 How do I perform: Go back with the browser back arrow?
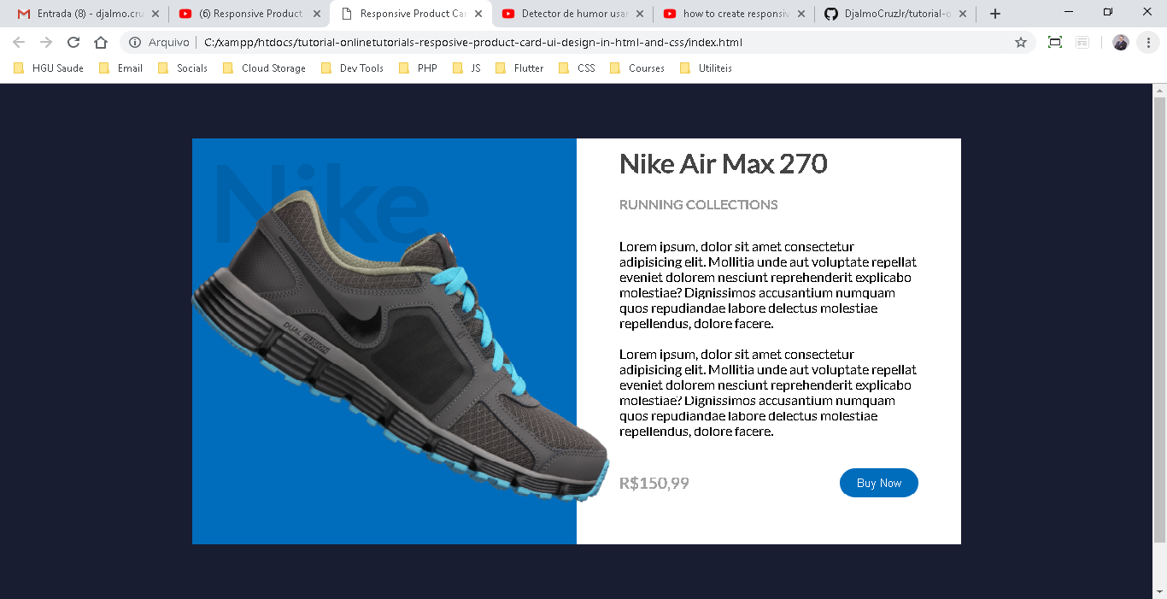(x=19, y=42)
